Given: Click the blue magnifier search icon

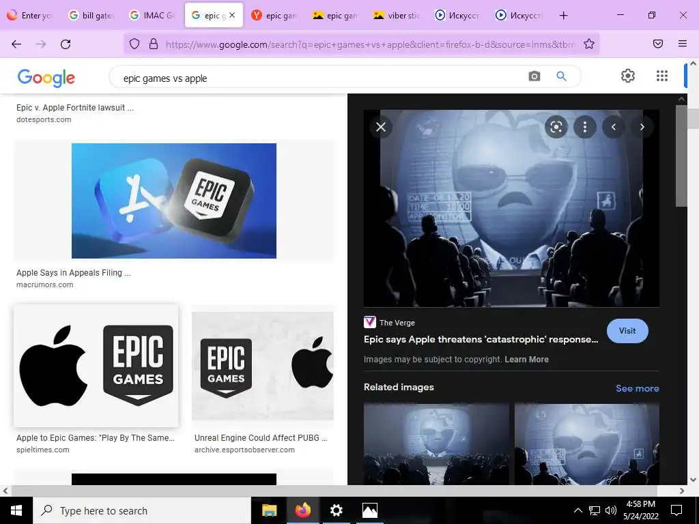Looking at the screenshot, I should pos(561,76).
